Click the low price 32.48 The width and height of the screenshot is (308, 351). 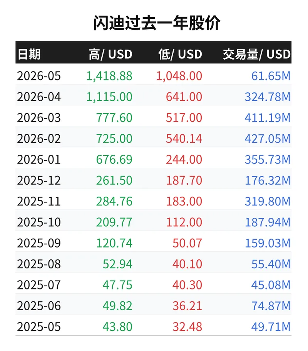(187, 327)
